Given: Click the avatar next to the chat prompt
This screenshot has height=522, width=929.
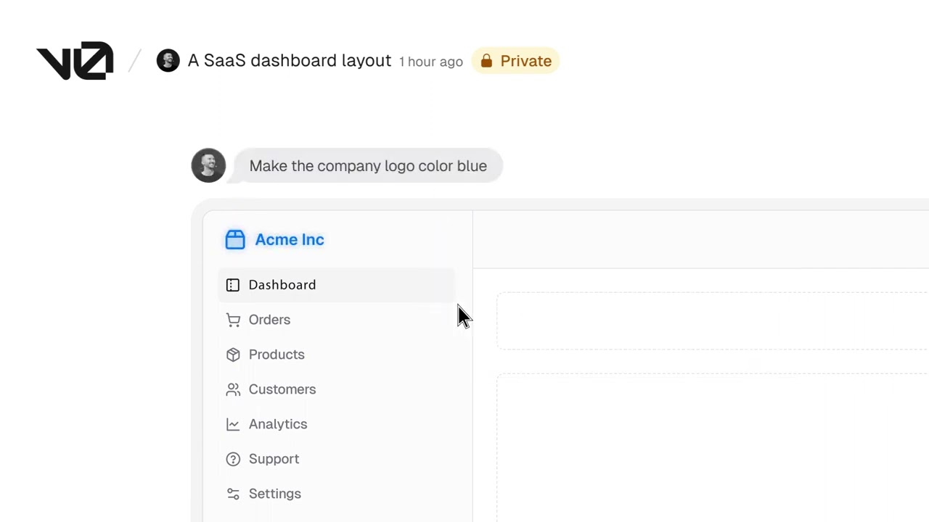Looking at the screenshot, I should [x=208, y=166].
